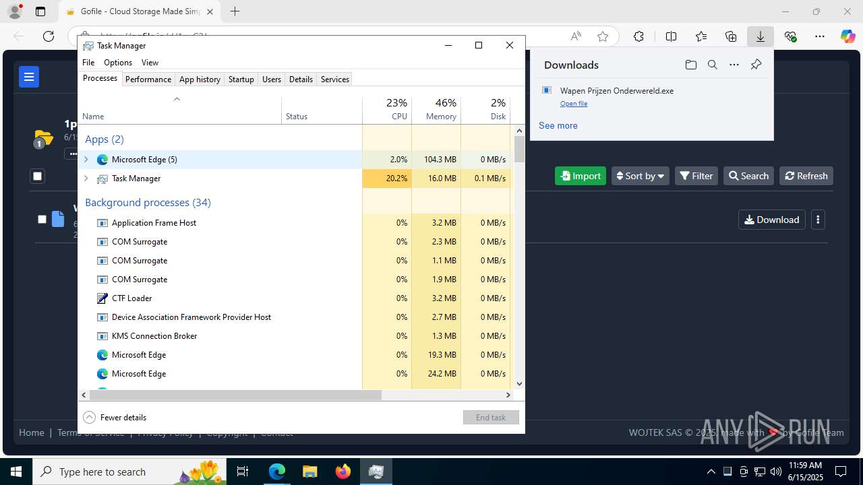
Task: Pin the Downloads panel
Action: (x=756, y=65)
